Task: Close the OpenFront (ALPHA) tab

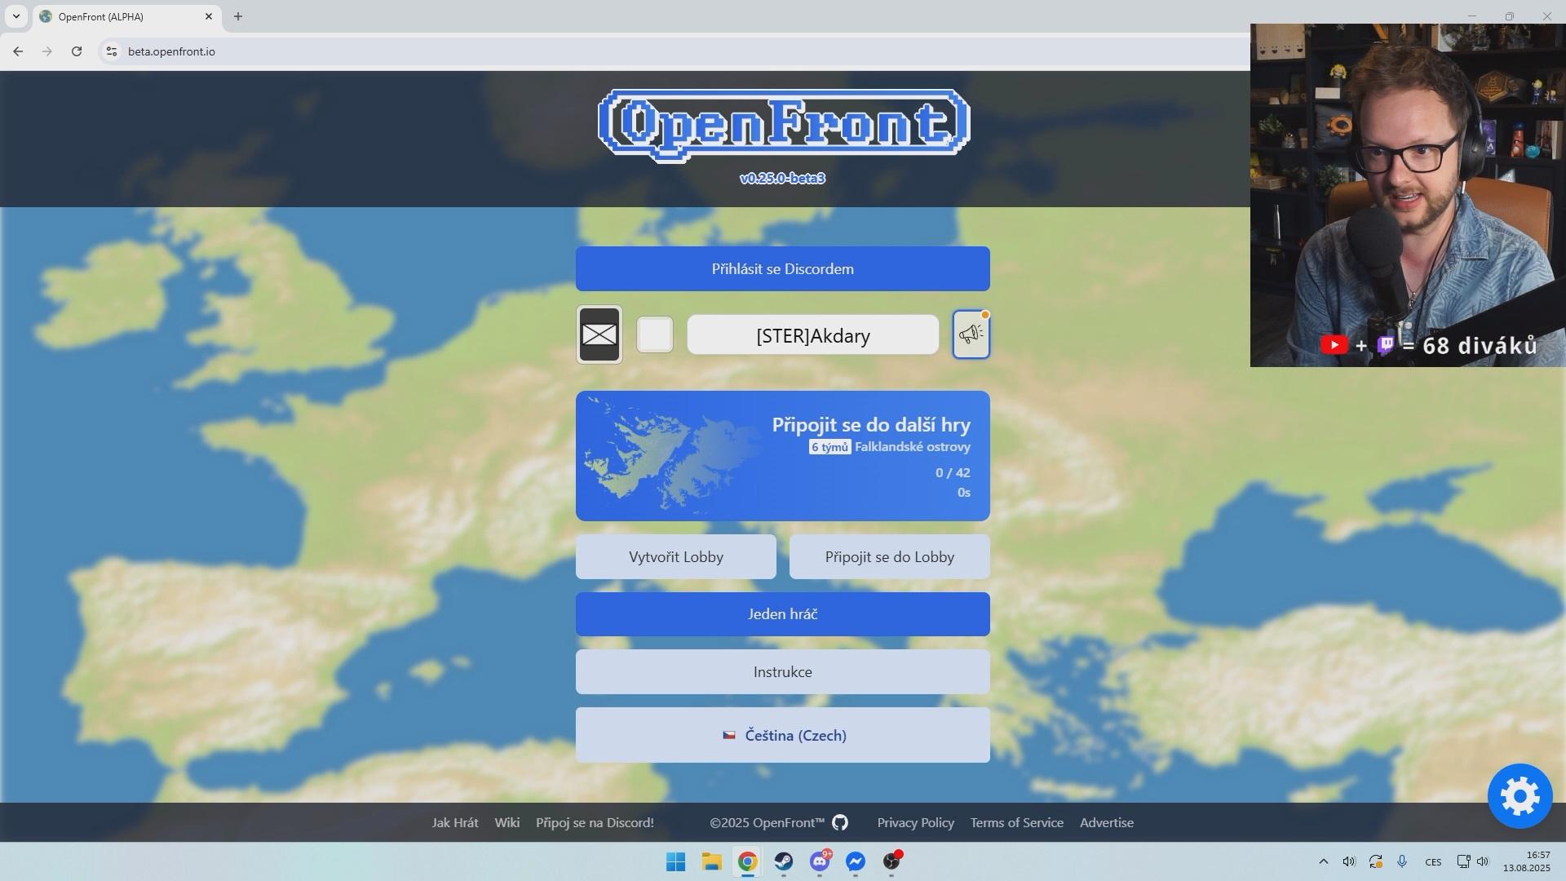Action: coord(208,16)
